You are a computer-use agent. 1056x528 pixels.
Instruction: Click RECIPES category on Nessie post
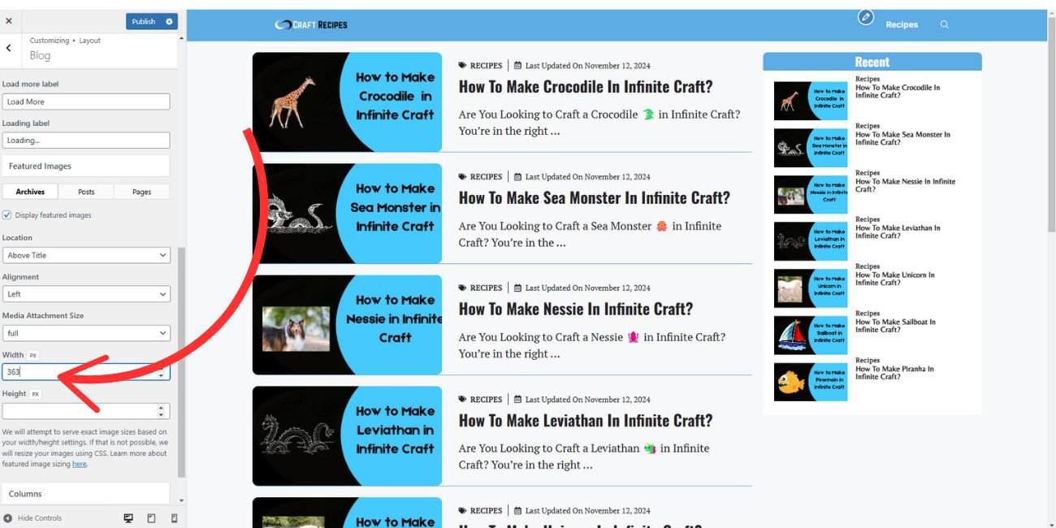(486, 288)
